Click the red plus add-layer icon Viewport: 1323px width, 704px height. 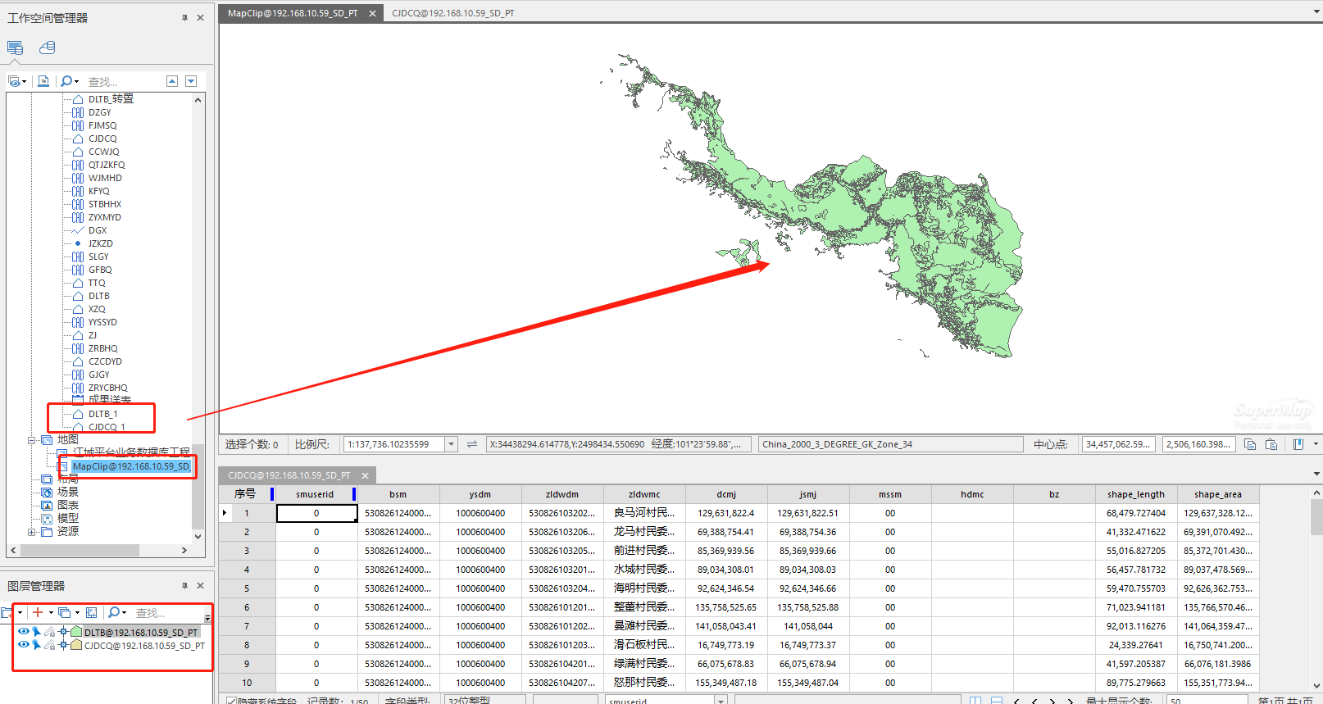pos(38,612)
